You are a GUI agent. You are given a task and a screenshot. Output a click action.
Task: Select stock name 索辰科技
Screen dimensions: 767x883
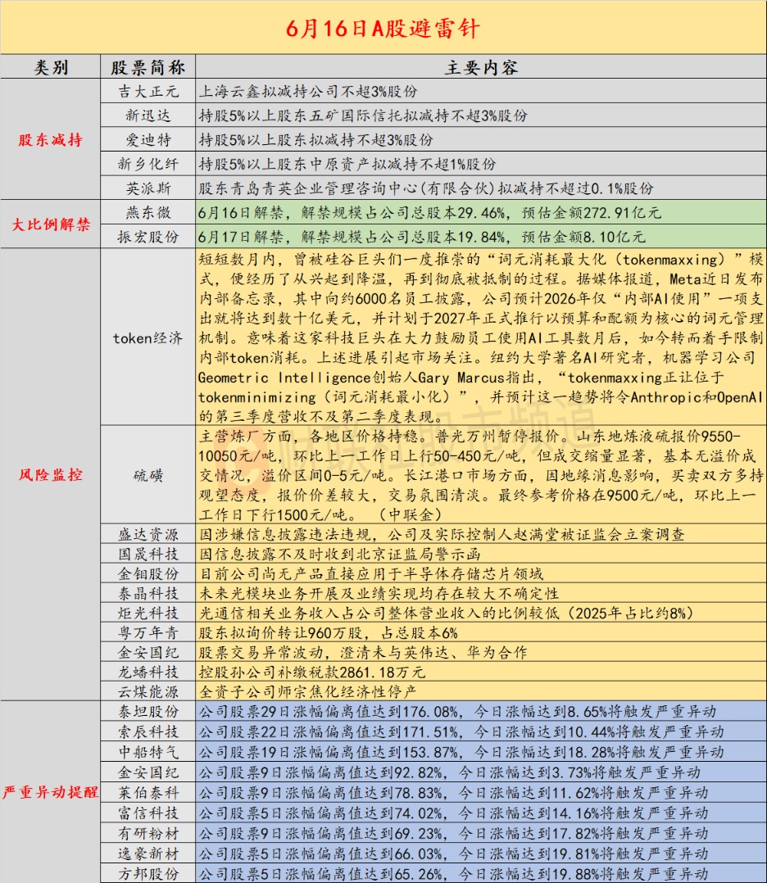pyautogui.click(x=148, y=731)
